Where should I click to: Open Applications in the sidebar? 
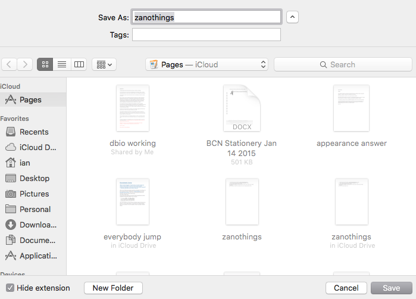[33, 256]
